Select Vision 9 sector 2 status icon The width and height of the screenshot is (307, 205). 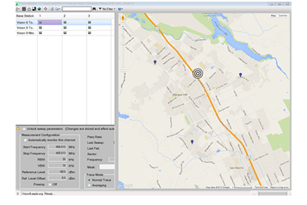click(65, 33)
